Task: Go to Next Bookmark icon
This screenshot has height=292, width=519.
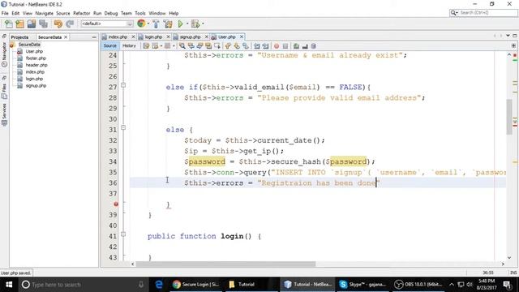Action: (237, 46)
